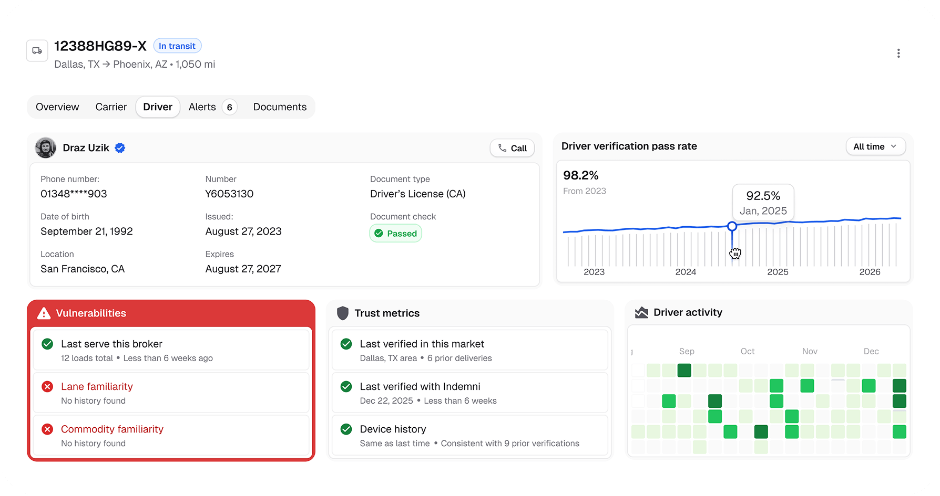This screenshot has width=940, height=496.
Task: Open the three-dot more options menu
Action: (898, 53)
